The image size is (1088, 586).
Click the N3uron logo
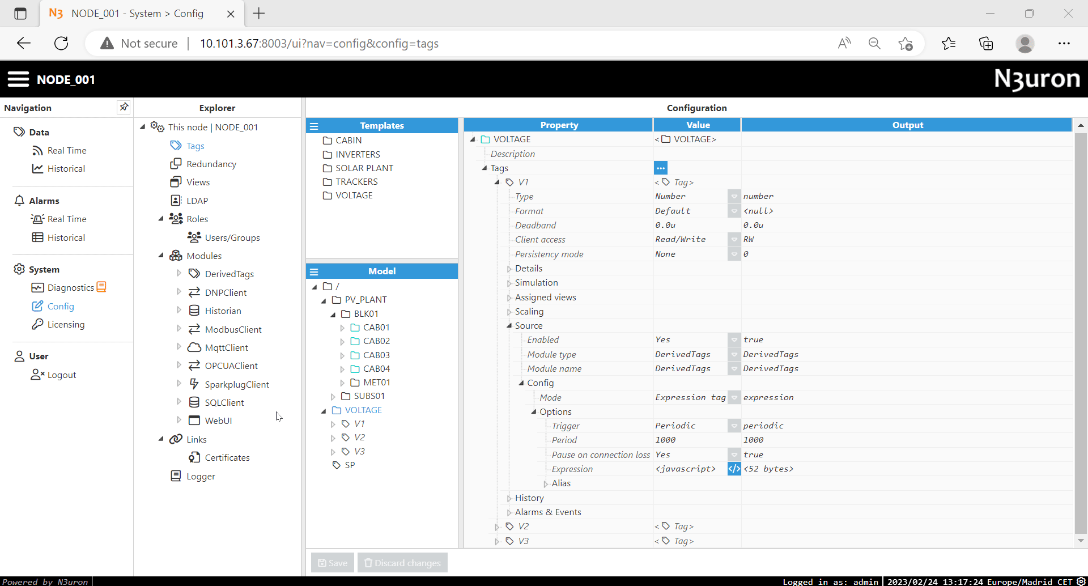pyautogui.click(x=1036, y=79)
